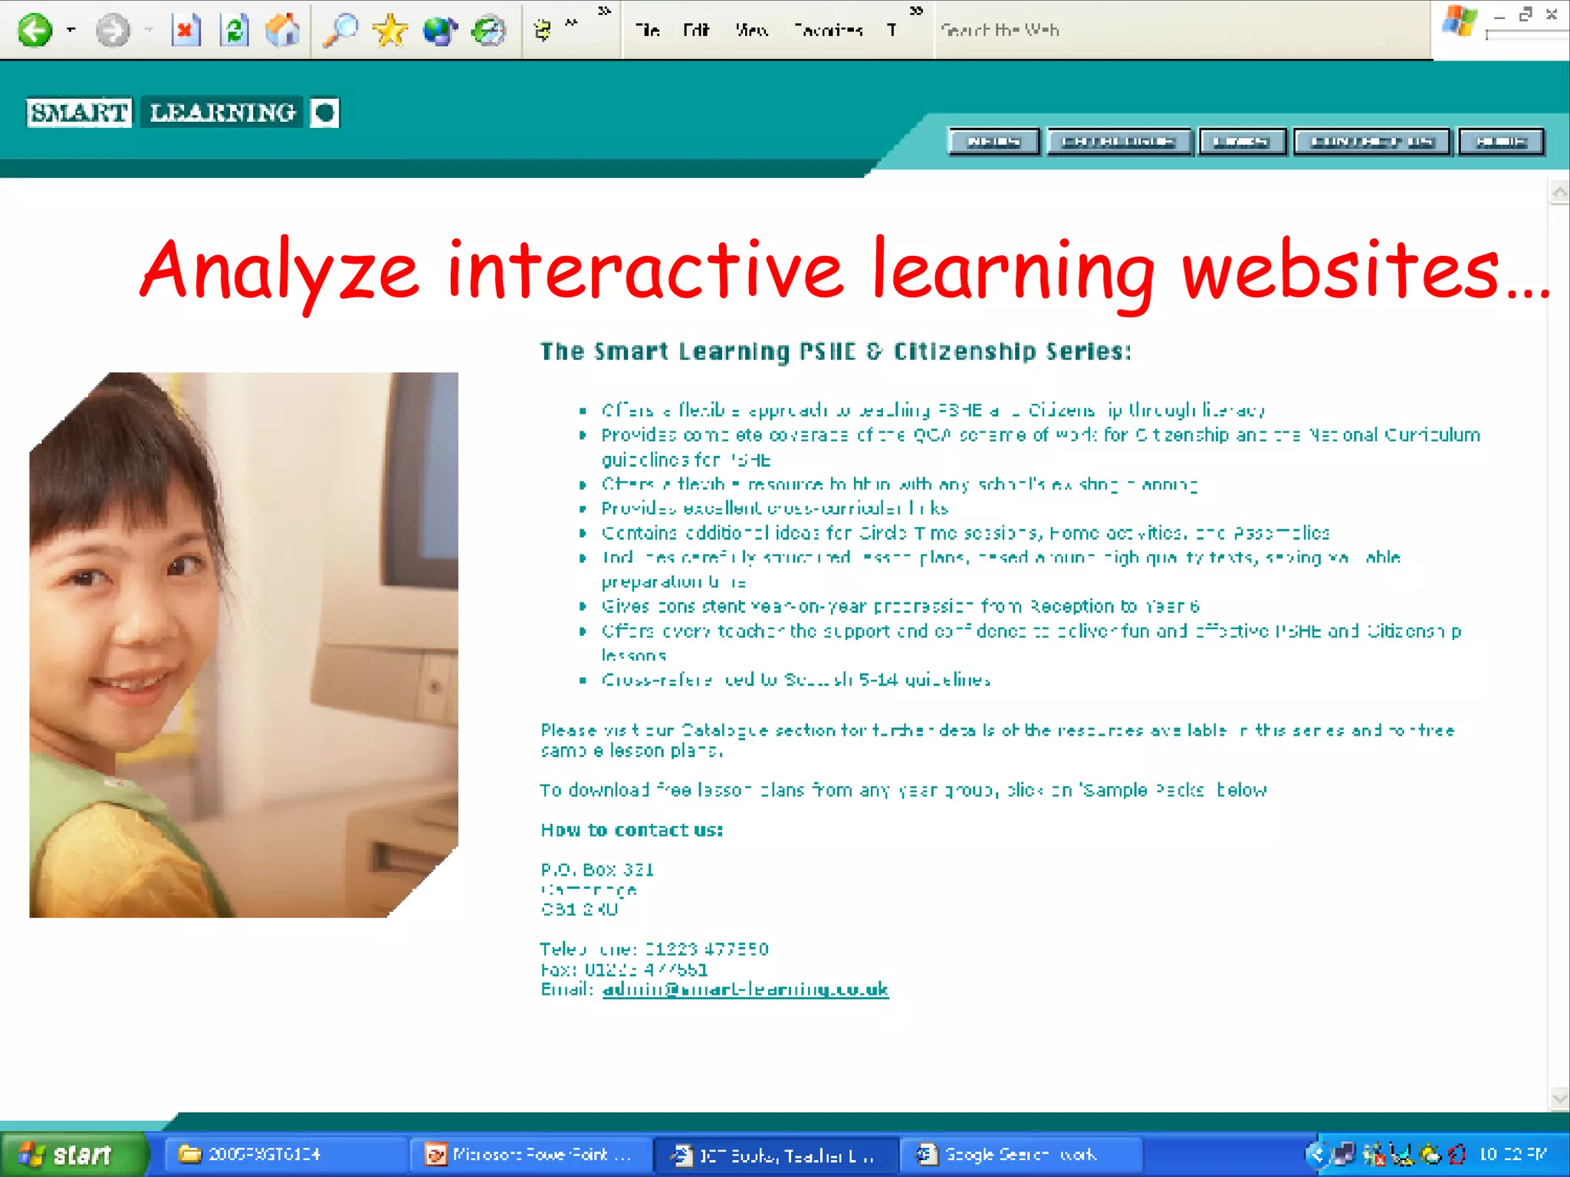Viewport: 1570px width, 1177px height.
Task: Open the Forward button history dropdown arrow
Action: pos(149,31)
